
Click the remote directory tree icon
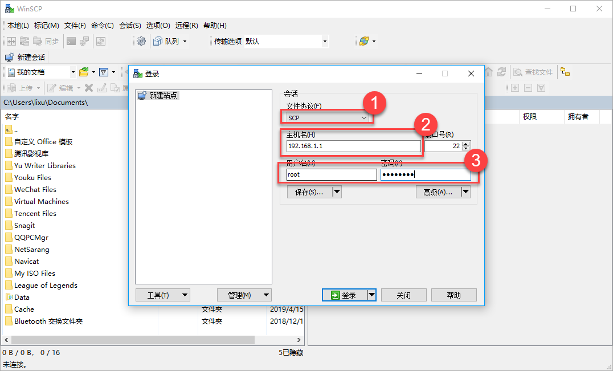tap(565, 72)
